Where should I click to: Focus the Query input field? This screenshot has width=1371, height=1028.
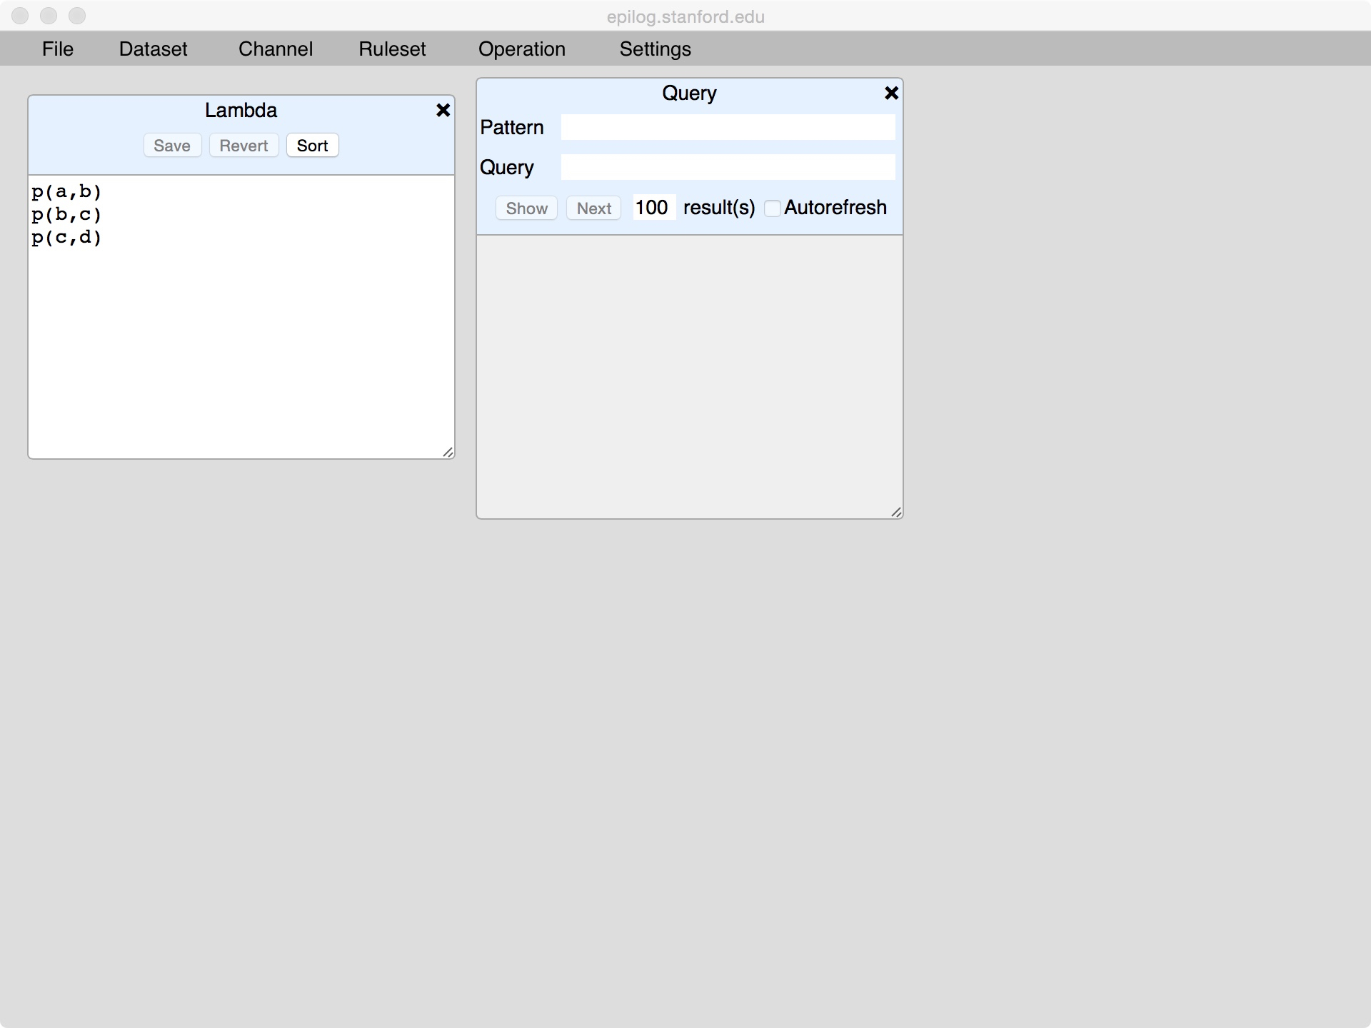(x=727, y=167)
